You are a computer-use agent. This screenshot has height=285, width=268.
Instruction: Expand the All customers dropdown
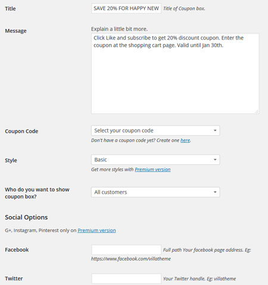click(155, 192)
